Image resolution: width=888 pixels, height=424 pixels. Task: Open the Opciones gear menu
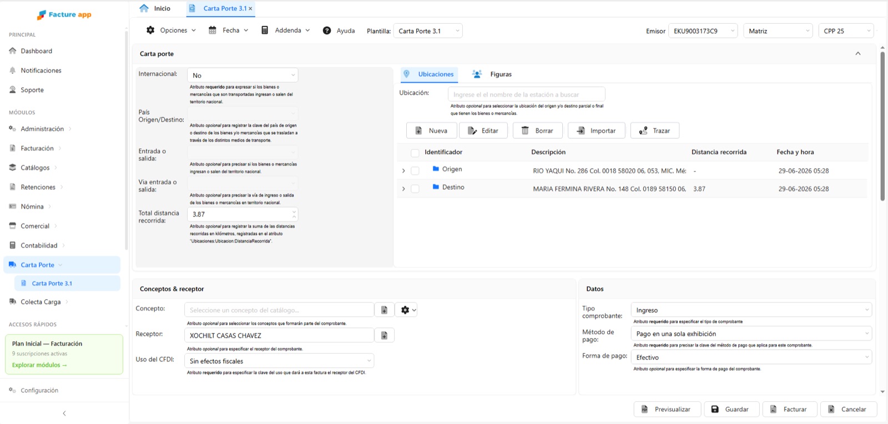pos(171,31)
